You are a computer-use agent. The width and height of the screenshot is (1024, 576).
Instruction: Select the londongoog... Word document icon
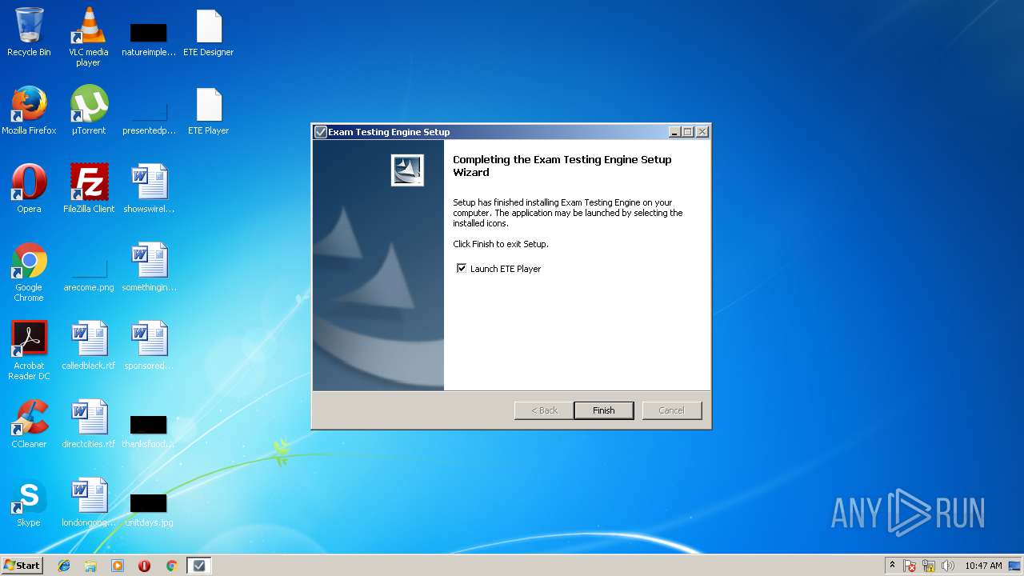[x=88, y=502]
